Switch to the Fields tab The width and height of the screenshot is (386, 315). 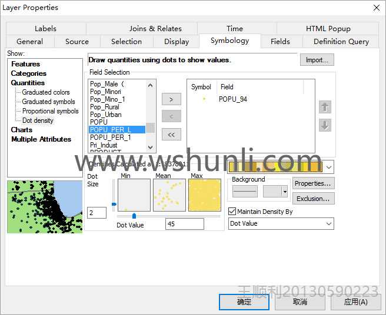pos(280,41)
